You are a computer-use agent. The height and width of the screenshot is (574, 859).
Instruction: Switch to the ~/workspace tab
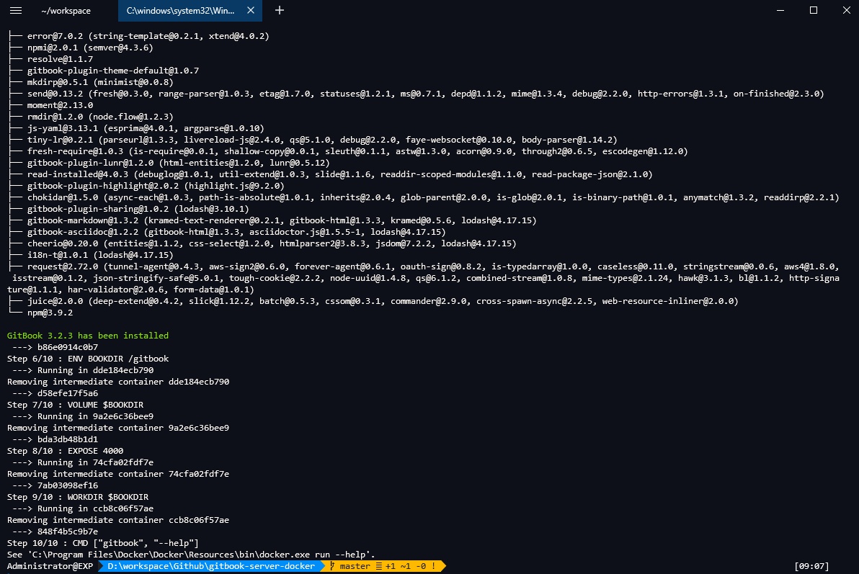66,10
